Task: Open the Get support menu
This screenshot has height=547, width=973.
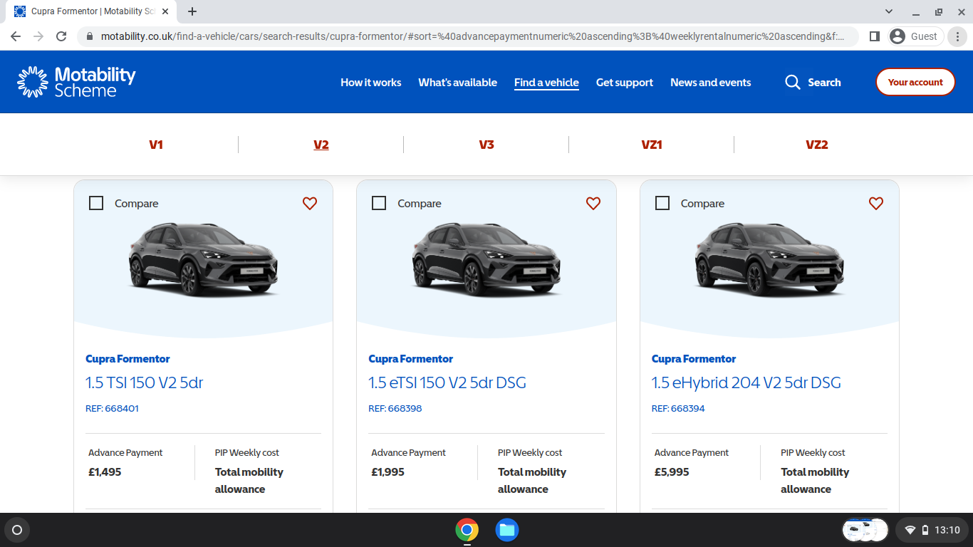Action: point(625,83)
